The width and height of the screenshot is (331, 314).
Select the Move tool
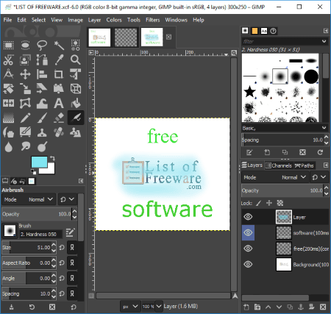point(25,74)
